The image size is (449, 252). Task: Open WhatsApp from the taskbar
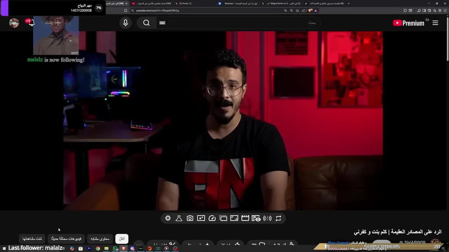point(115,248)
